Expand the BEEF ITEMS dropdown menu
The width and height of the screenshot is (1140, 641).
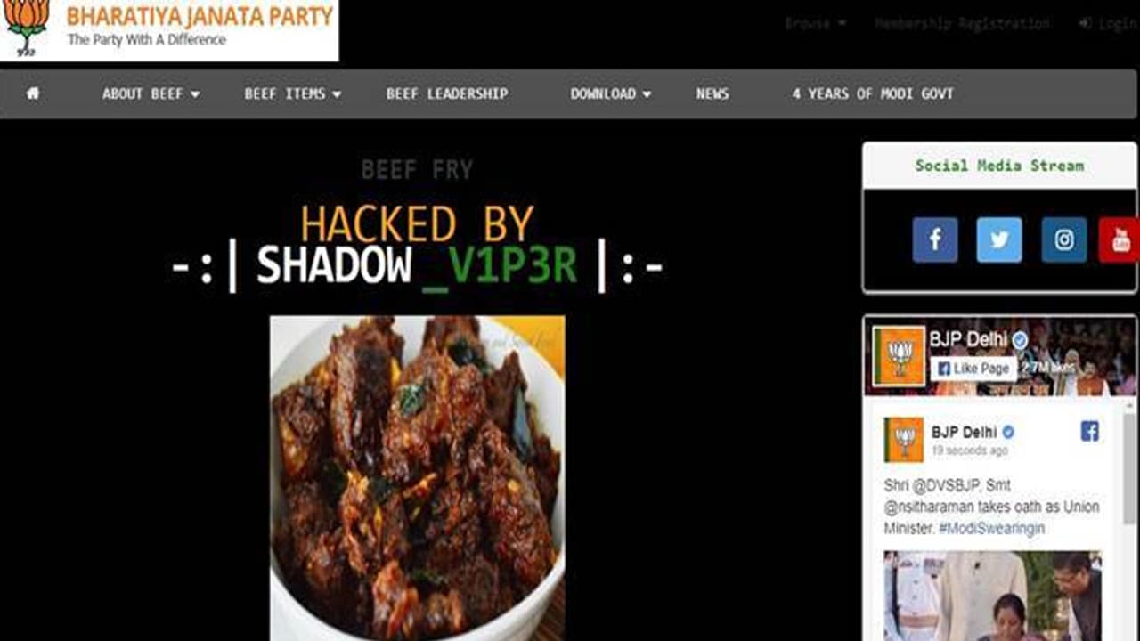click(x=293, y=93)
